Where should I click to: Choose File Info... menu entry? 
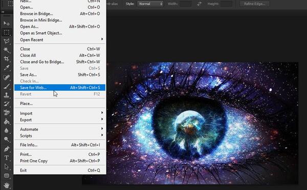pyautogui.click(x=60, y=145)
